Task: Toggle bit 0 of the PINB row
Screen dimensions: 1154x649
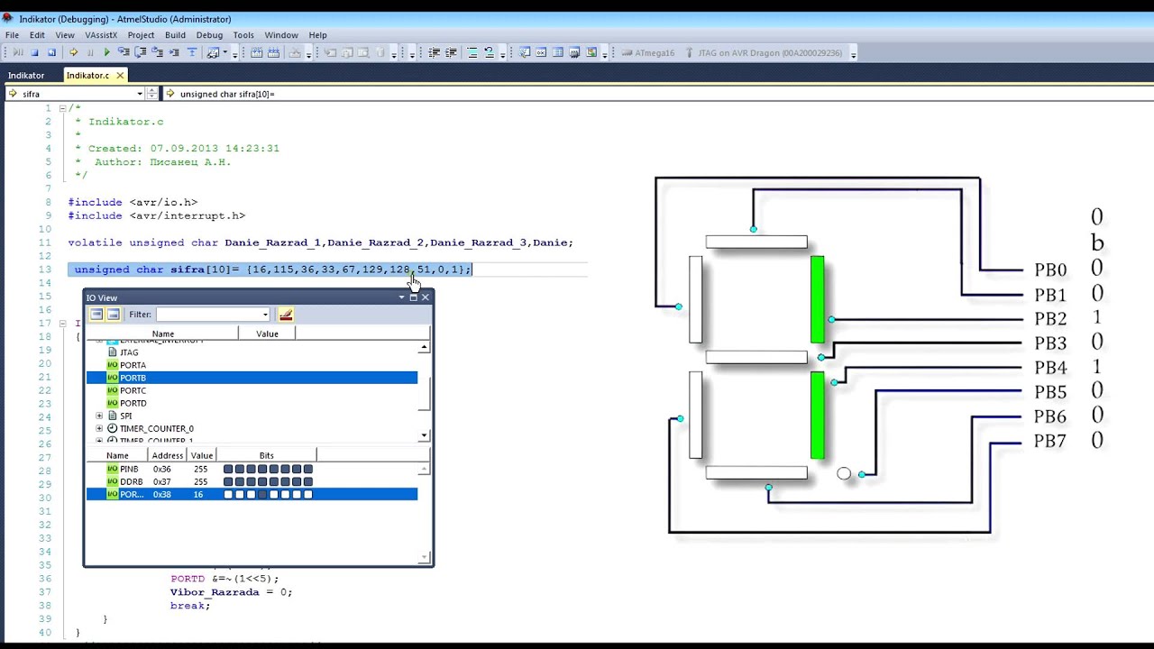Action: [x=308, y=469]
